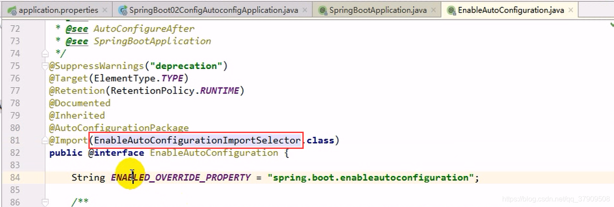Click the @AutoConfigurationPackage annotation
The width and height of the screenshot is (614, 207).
tap(119, 128)
